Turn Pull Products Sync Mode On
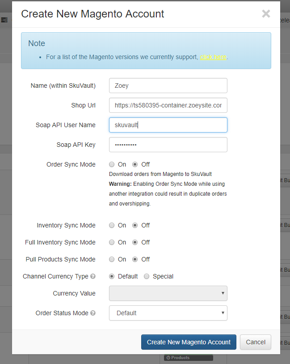 point(112,259)
